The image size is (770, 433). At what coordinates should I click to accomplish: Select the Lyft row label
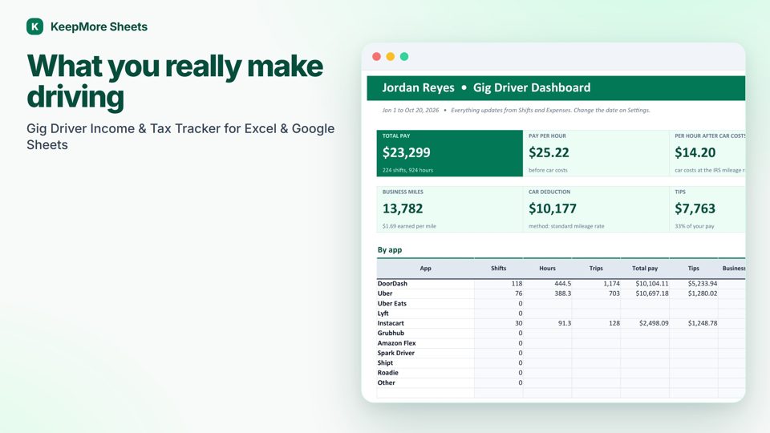coord(383,314)
